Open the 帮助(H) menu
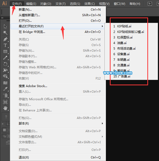This screenshot has height=161, width=159. coord(135,4)
